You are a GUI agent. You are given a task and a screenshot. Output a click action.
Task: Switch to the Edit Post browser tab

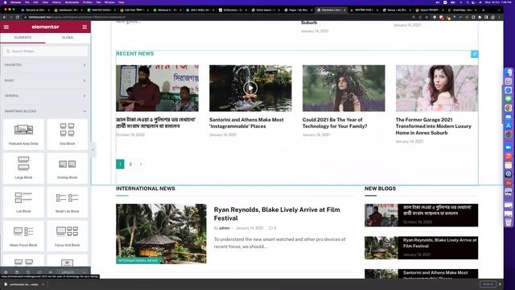pyautogui.click(x=134, y=10)
